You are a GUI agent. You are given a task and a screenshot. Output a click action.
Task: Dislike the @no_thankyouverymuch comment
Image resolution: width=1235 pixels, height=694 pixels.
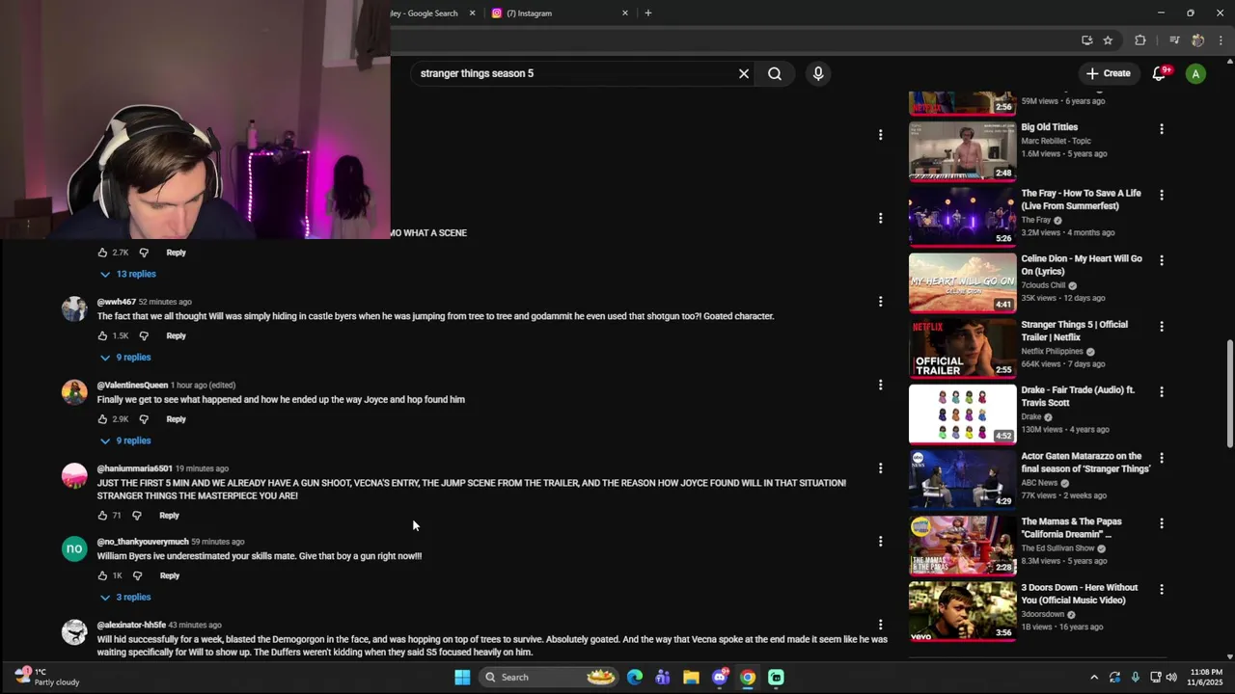(137, 575)
